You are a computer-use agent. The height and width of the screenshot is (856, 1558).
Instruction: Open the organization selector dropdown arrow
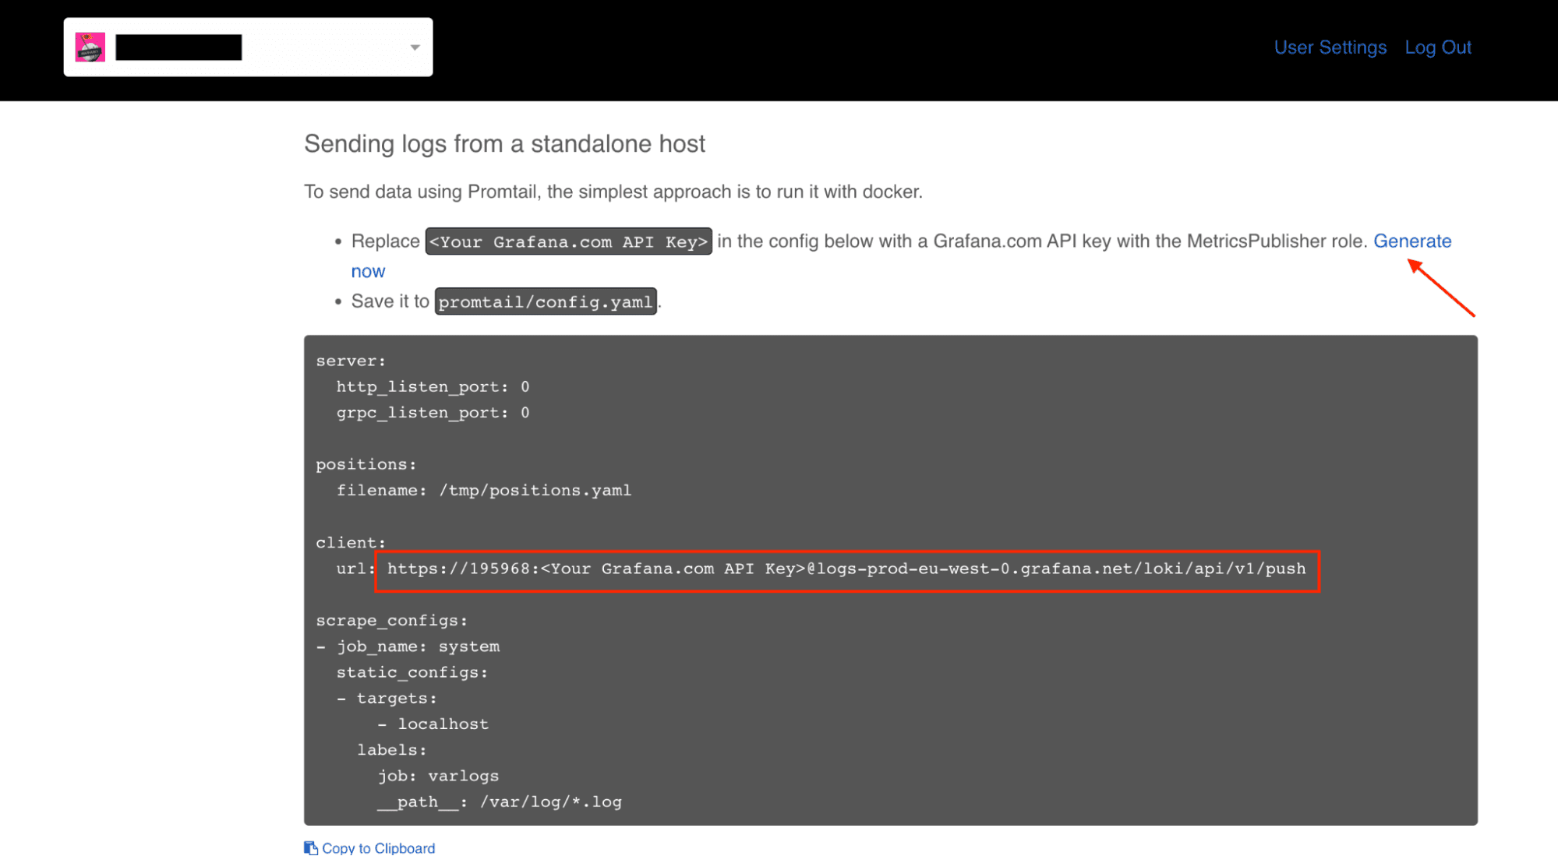coord(415,48)
